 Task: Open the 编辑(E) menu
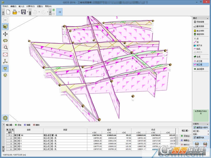tap(13, 6)
